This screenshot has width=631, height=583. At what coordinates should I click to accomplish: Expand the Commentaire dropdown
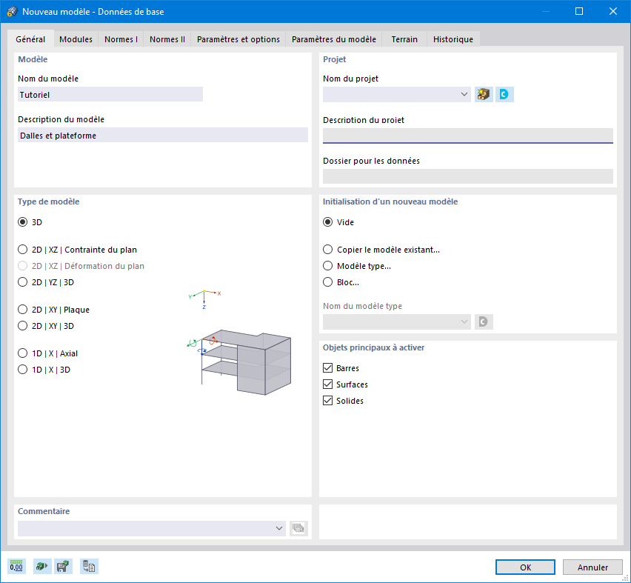pos(279,528)
